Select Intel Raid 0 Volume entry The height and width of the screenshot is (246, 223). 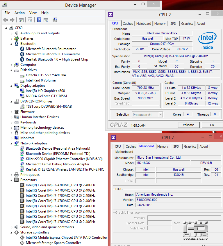[41, 80]
